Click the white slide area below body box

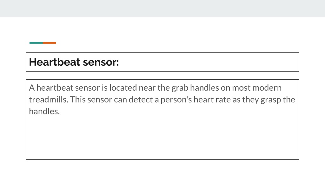(162, 171)
